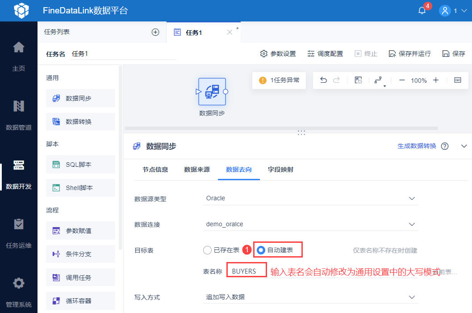Select the 自动建表 radio button

pyautogui.click(x=261, y=250)
